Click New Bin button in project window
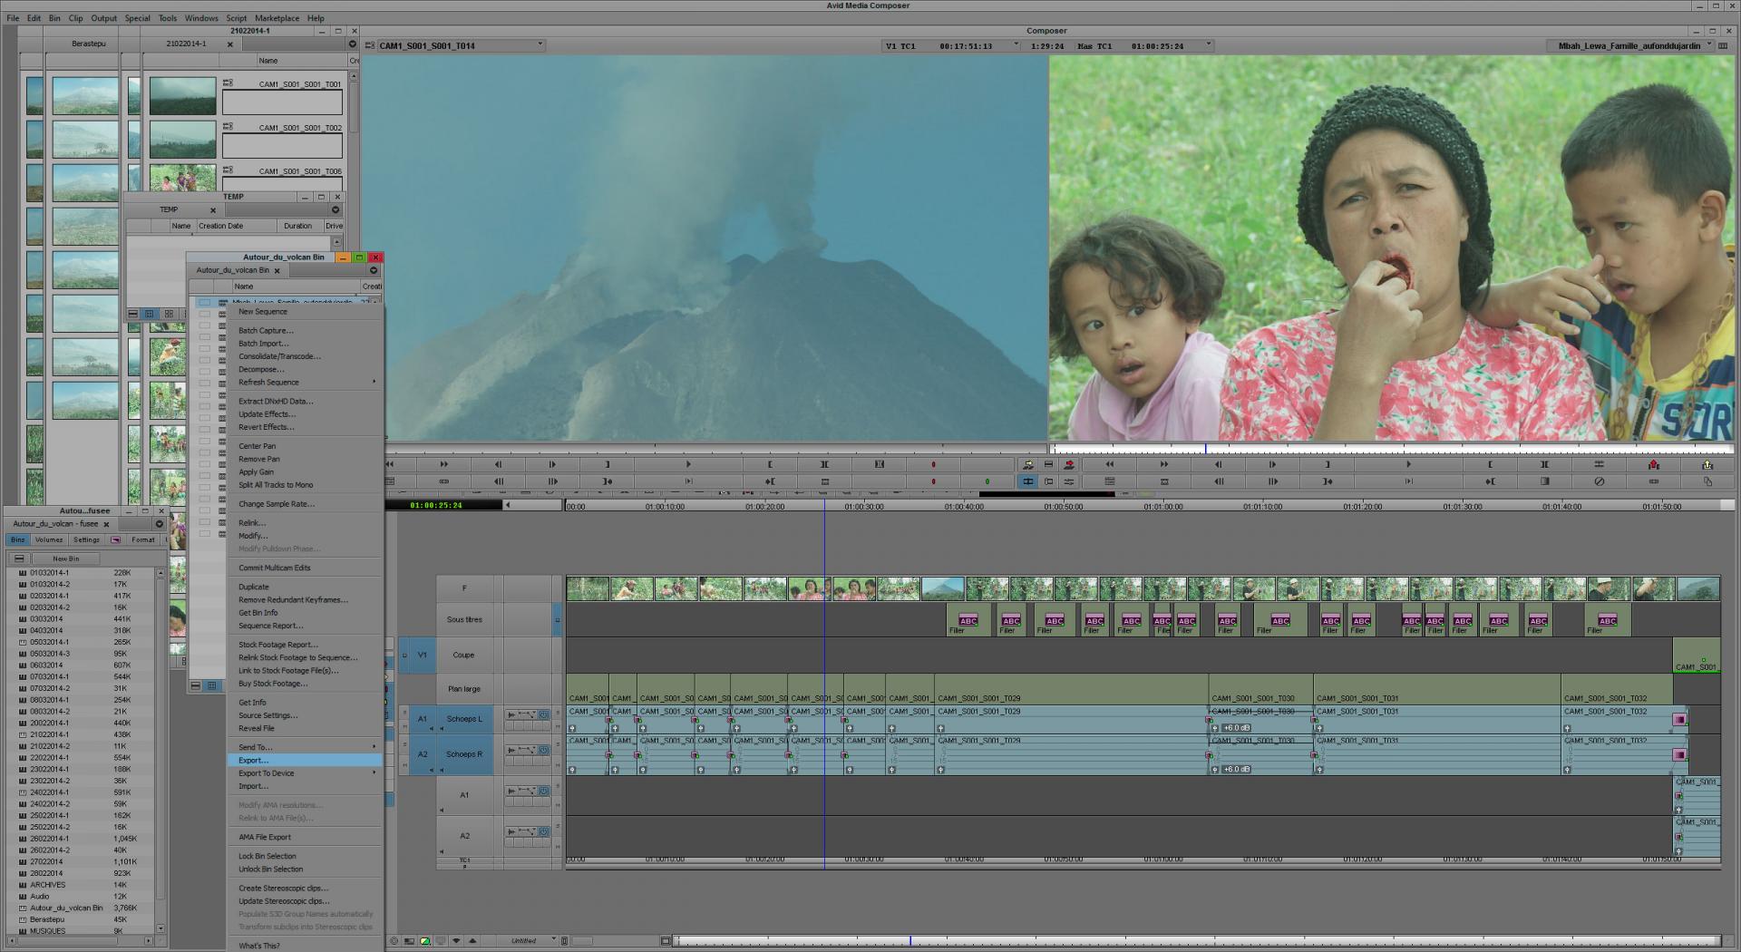The width and height of the screenshot is (1741, 952). (x=66, y=559)
